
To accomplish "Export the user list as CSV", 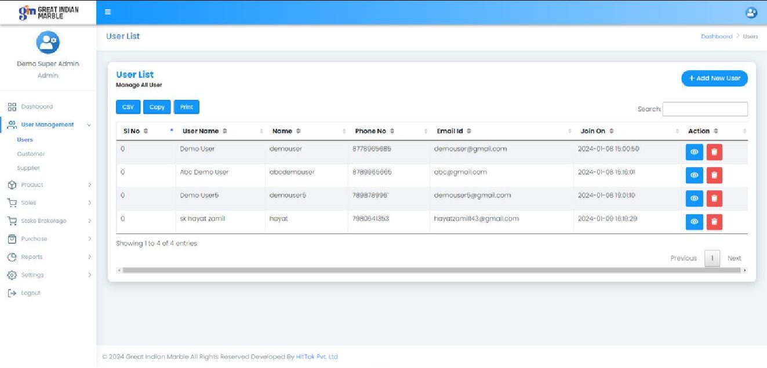I will tap(128, 107).
